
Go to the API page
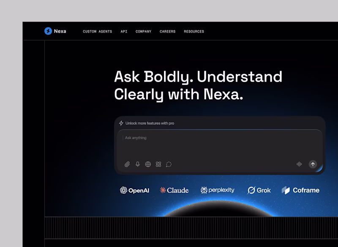click(x=124, y=31)
